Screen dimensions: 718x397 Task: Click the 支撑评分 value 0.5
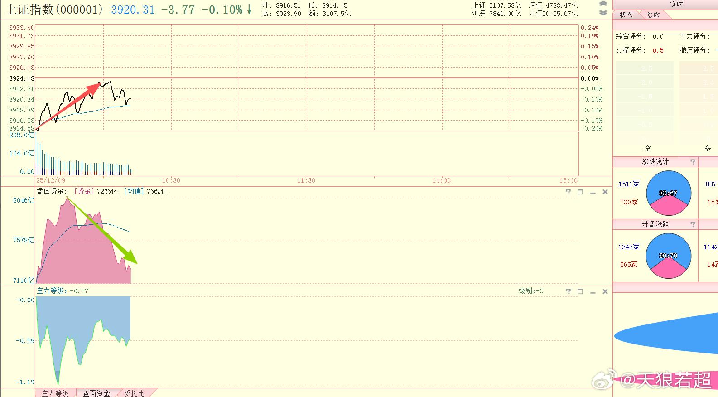(658, 50)
